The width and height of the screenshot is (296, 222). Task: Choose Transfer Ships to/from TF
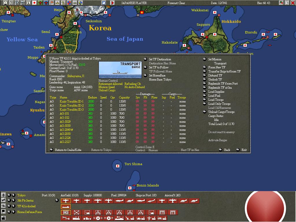coord(224,71)
